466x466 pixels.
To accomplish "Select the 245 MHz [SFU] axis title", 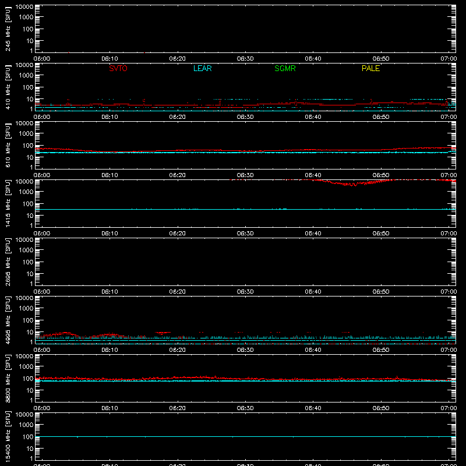I will pos(8,29).
